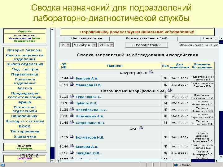223x167 pixels.
Task: Click the Направления на button
Action: pos(87,38)
